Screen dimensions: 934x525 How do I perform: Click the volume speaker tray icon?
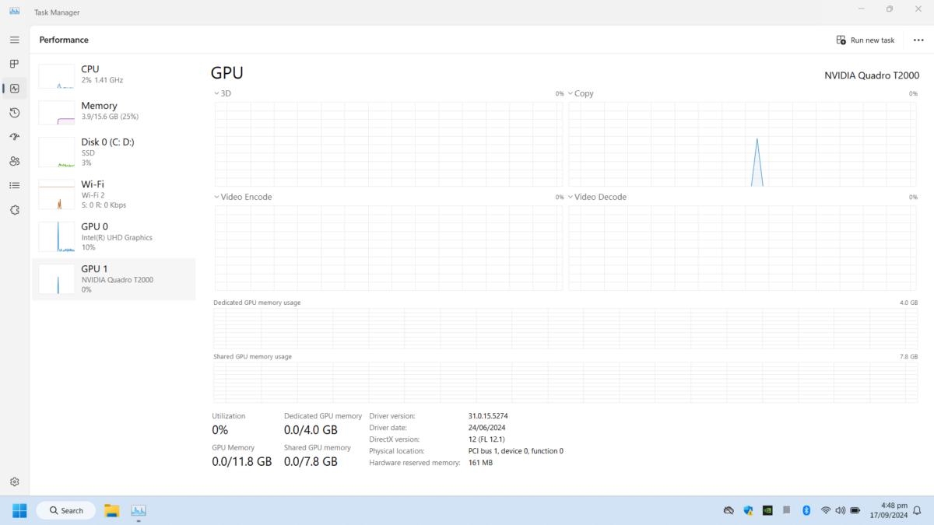tap(840, 510)
